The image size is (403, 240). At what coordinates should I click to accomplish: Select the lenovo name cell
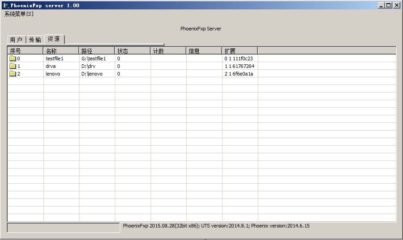point(53,74)
